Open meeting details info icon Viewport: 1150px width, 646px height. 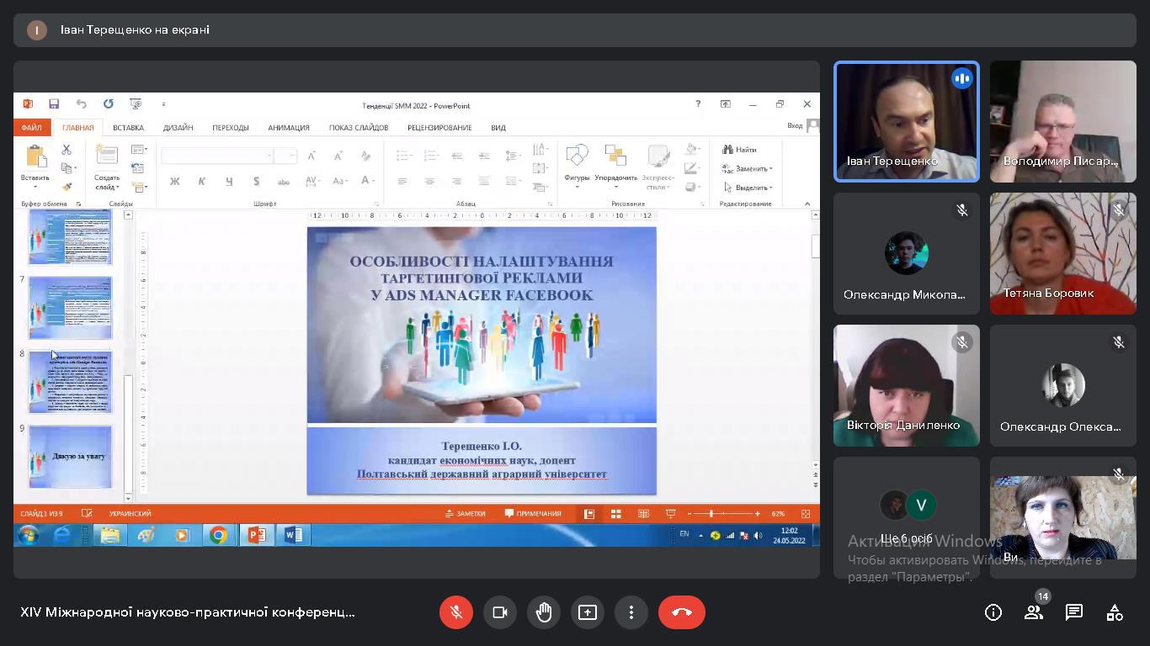pyautogui.click(x=993, y=612)
